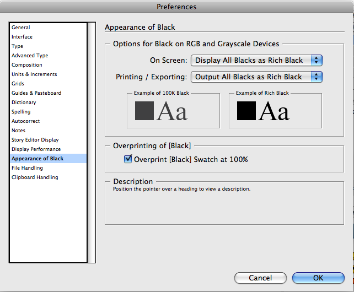Screen dimensions: 354x292
Task: Select Clipboard Handling category
Action: pos(48,177)
